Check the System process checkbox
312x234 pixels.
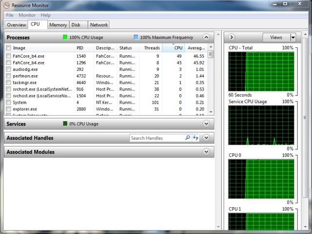pyautogui.click(x=8, y=103)
